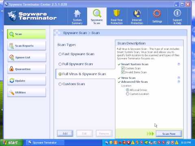Click the help icon beside Virus Scan
This screenshot has height=146, width=195.
pos(179,78)
